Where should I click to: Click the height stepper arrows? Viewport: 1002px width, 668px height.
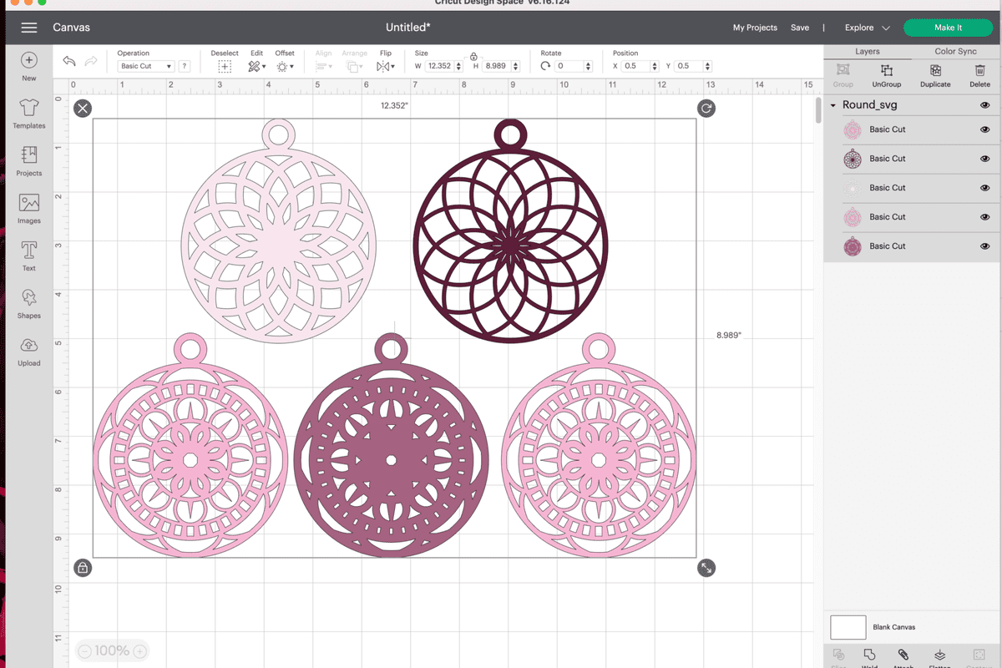coord(516,66)
